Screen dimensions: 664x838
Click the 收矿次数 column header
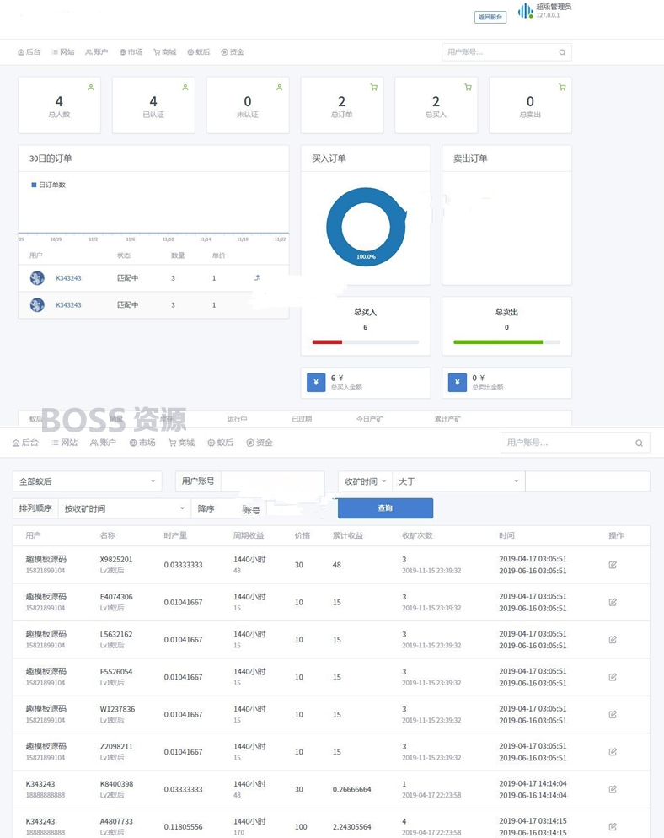[417, 535]
